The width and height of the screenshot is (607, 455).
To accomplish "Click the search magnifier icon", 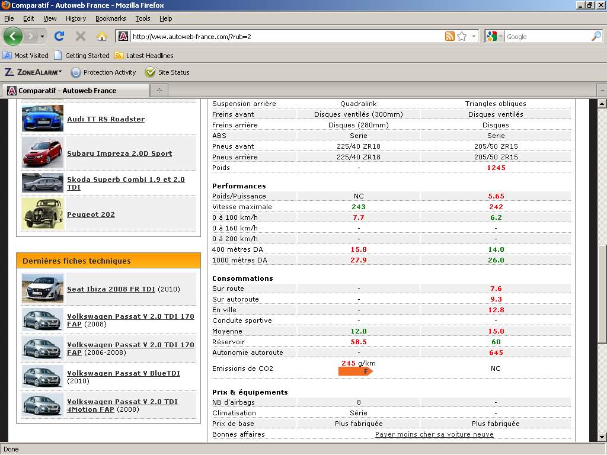I will click(596, 36).
